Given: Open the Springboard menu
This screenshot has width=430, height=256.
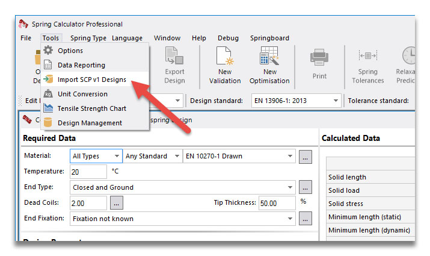Looking at the screenshot, I should coord(269,38).
